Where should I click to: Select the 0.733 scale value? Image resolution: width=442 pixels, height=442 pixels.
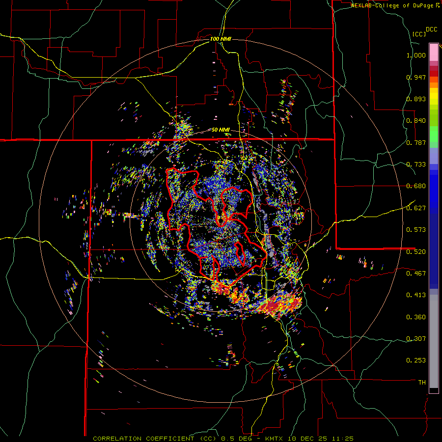[x=416, y=165]
